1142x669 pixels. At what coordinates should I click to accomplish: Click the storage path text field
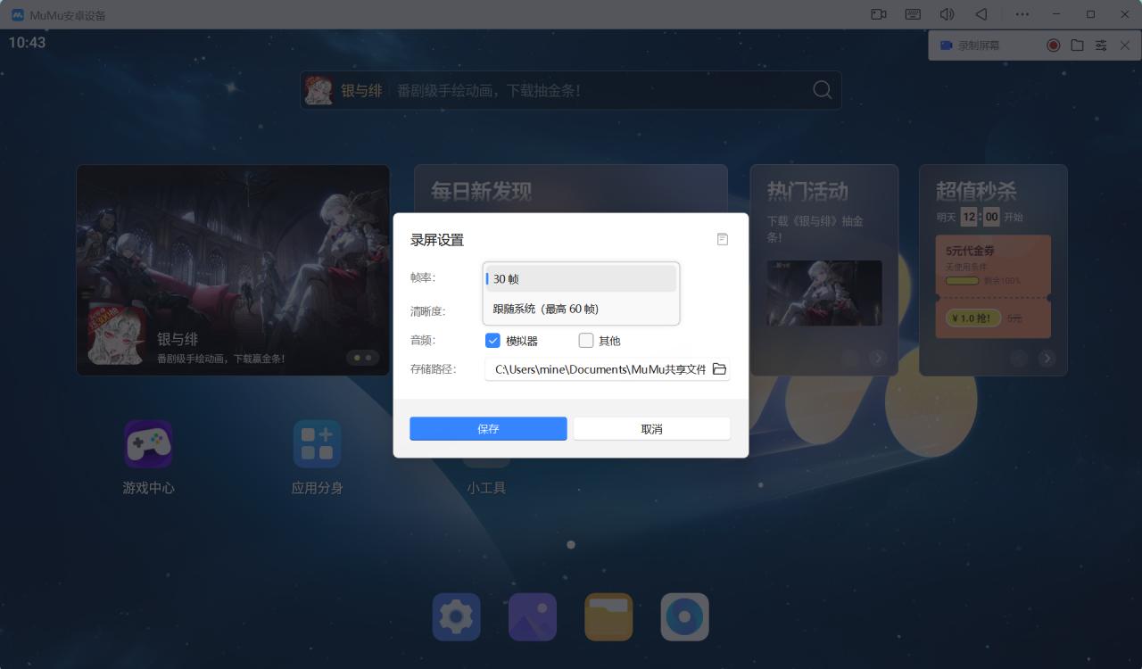click(x=598, y=369)
